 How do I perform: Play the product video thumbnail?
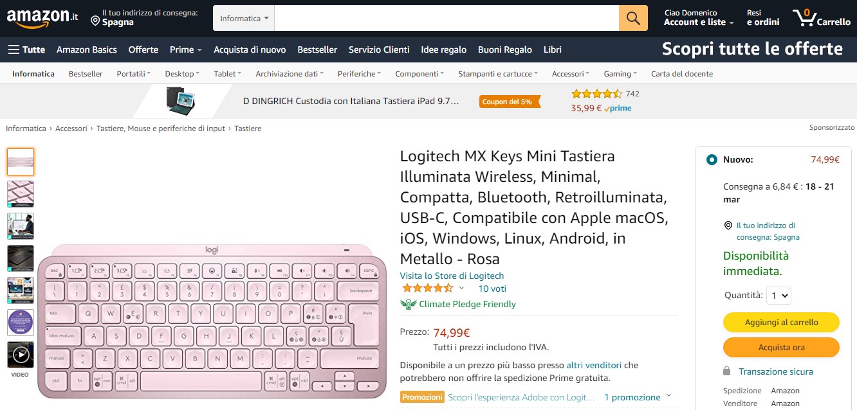click(x=21, y=355)
